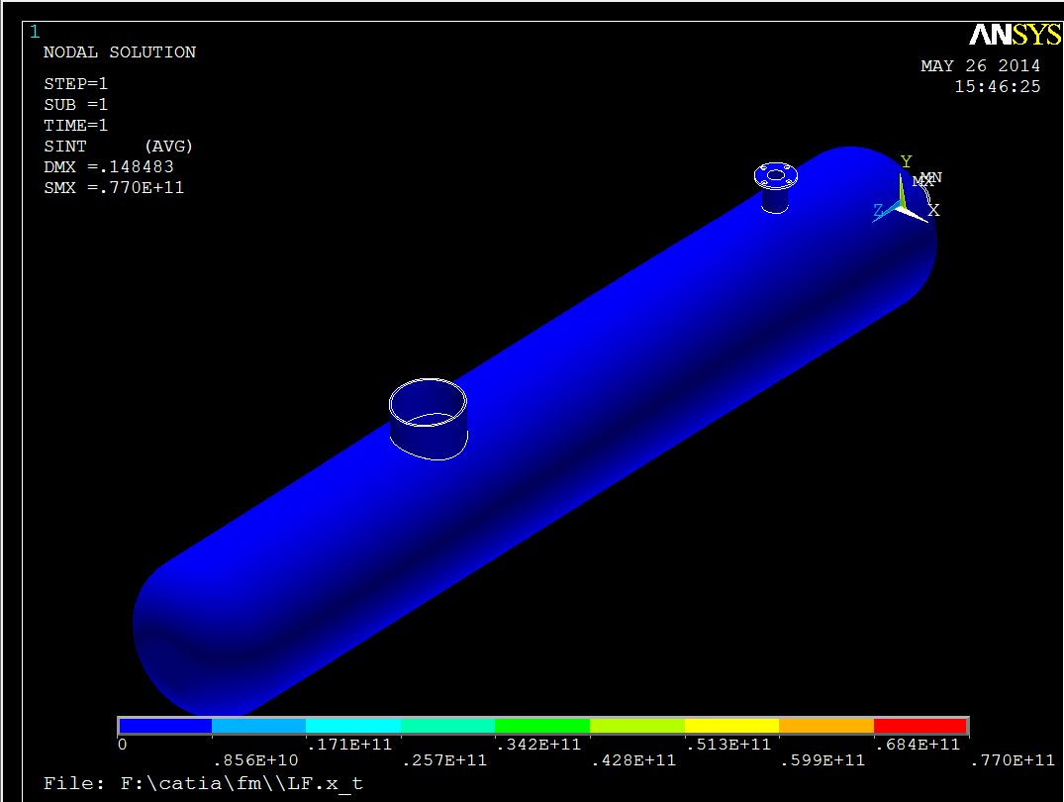The height and width of the screenshot is (802, 1064).
Task: Click the small flanged nozzle on the vessel
Action: [776, 188]
